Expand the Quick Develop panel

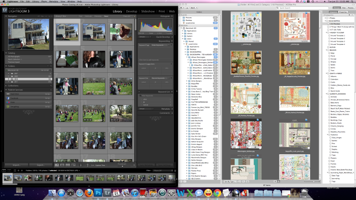tap(172, 37)
